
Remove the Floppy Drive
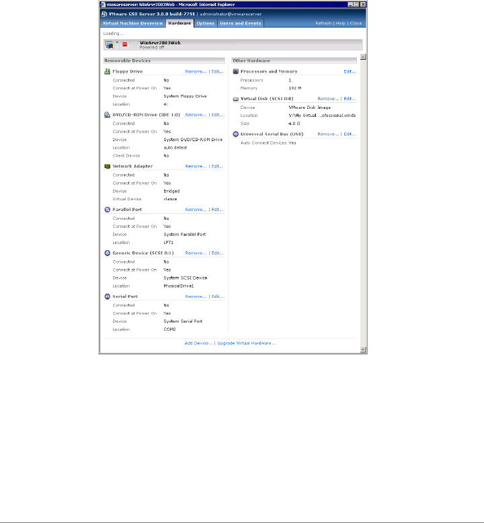tap(196, 72)
